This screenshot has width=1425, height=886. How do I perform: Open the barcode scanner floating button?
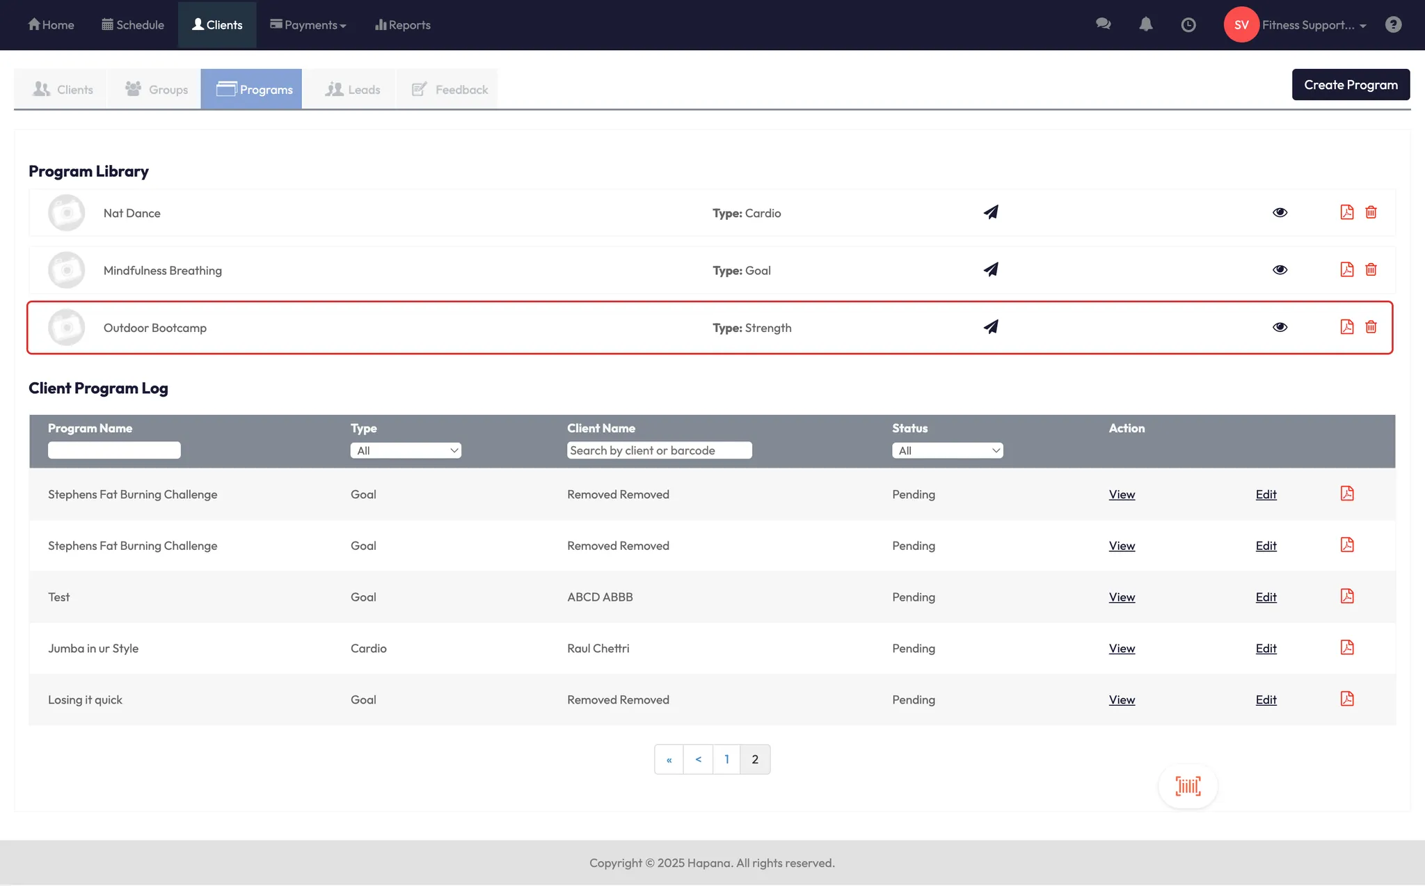click(1188, 786)
